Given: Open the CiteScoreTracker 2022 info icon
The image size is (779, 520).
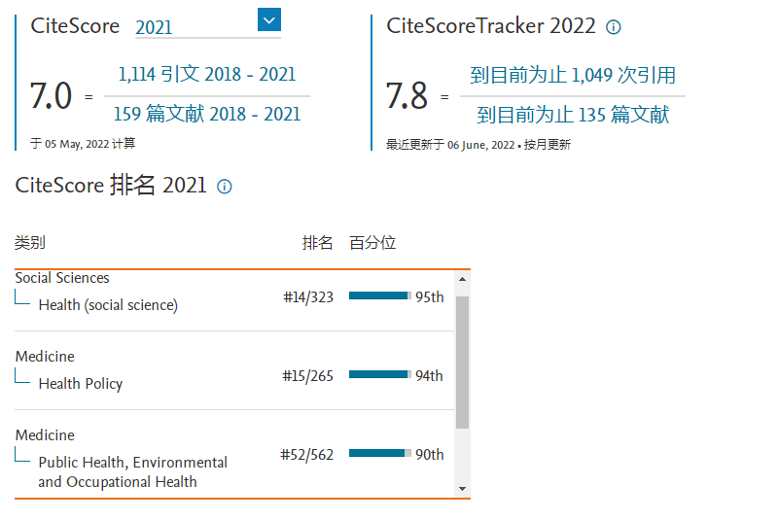Looking at the screenshot, I should 614,27.
